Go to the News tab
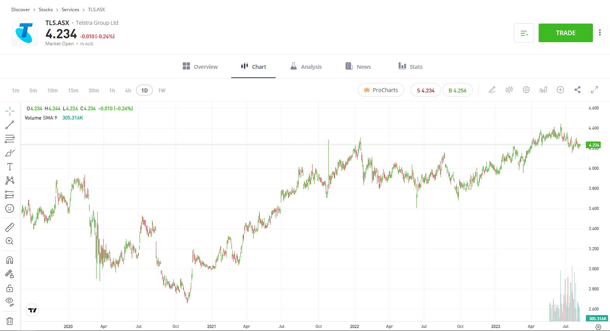The image size is (610, 331). tap(358, 67)
